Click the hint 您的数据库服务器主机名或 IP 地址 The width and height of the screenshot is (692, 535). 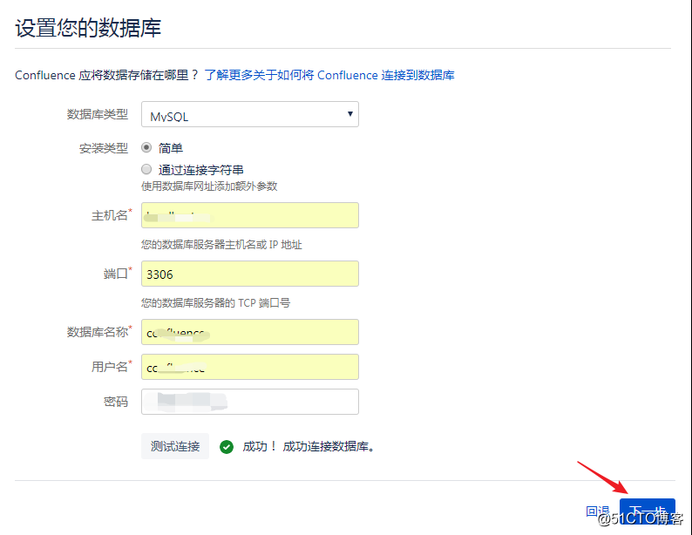[x=221, y=245]
